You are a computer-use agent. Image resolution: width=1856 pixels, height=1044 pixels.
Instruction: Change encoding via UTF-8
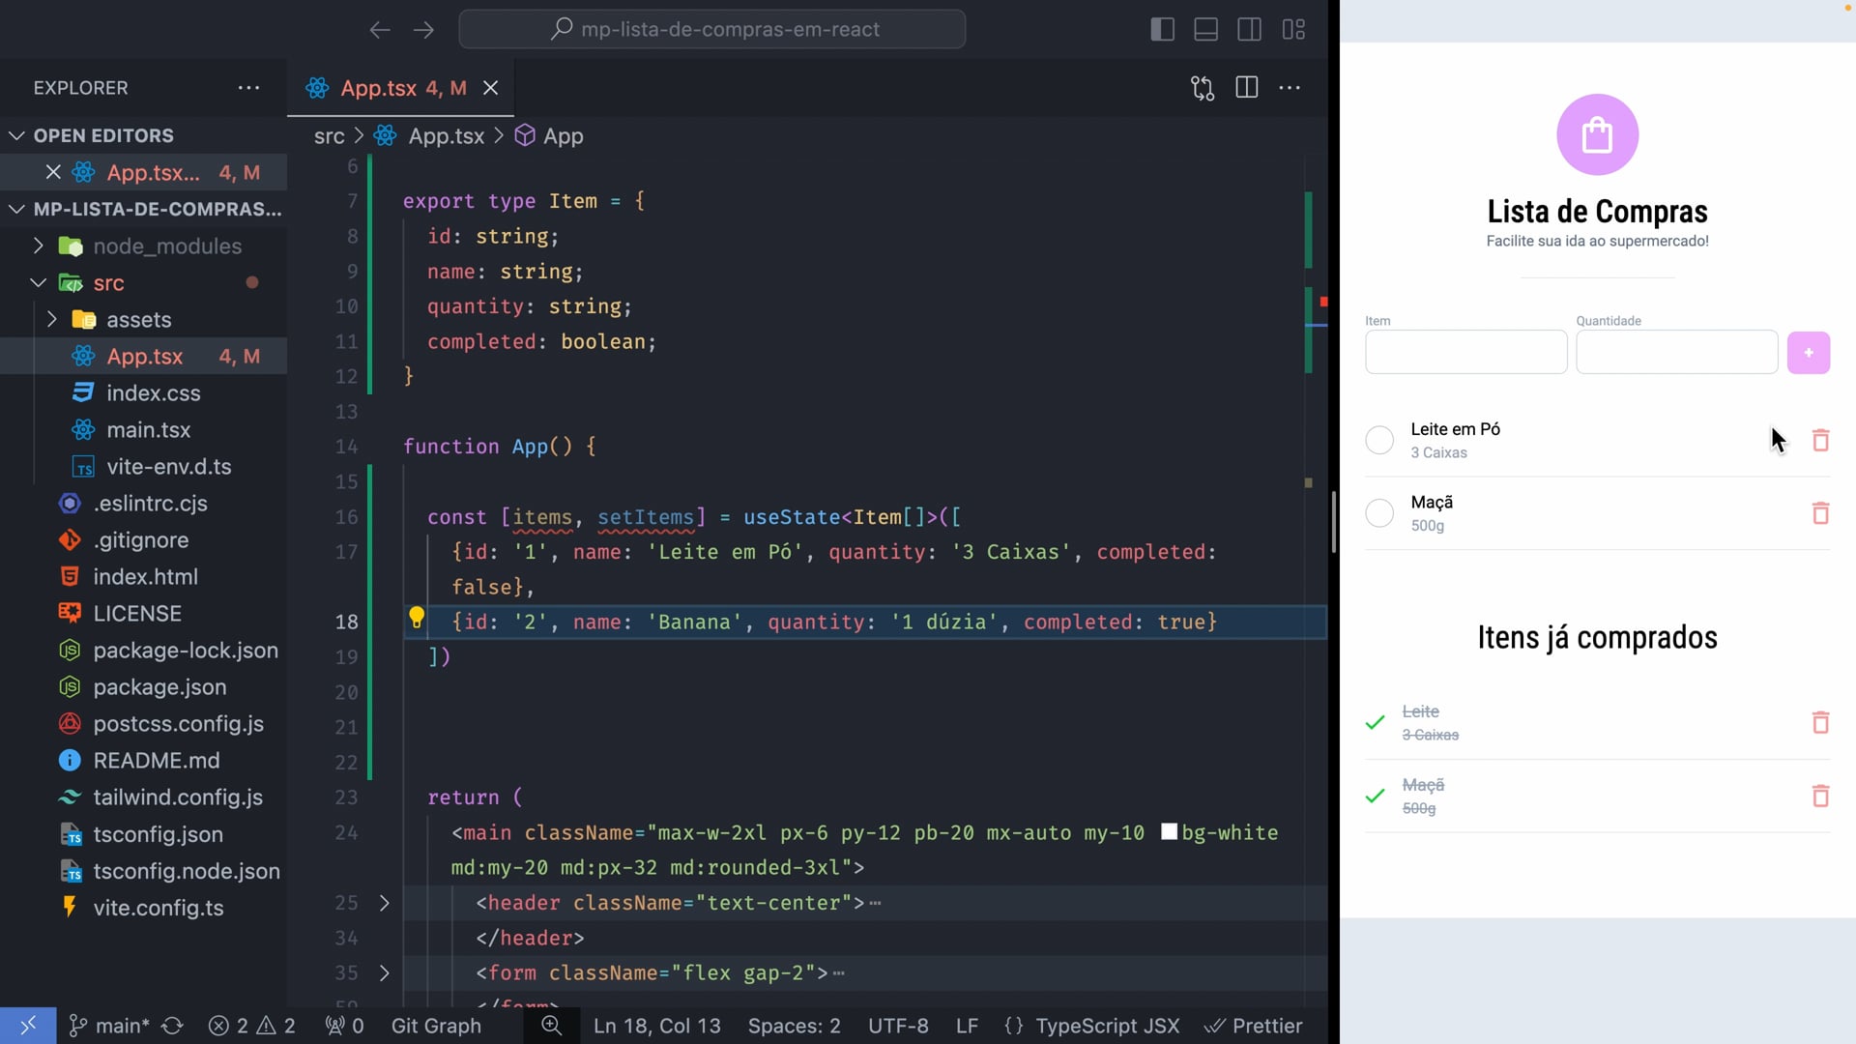pos(898,1026)
